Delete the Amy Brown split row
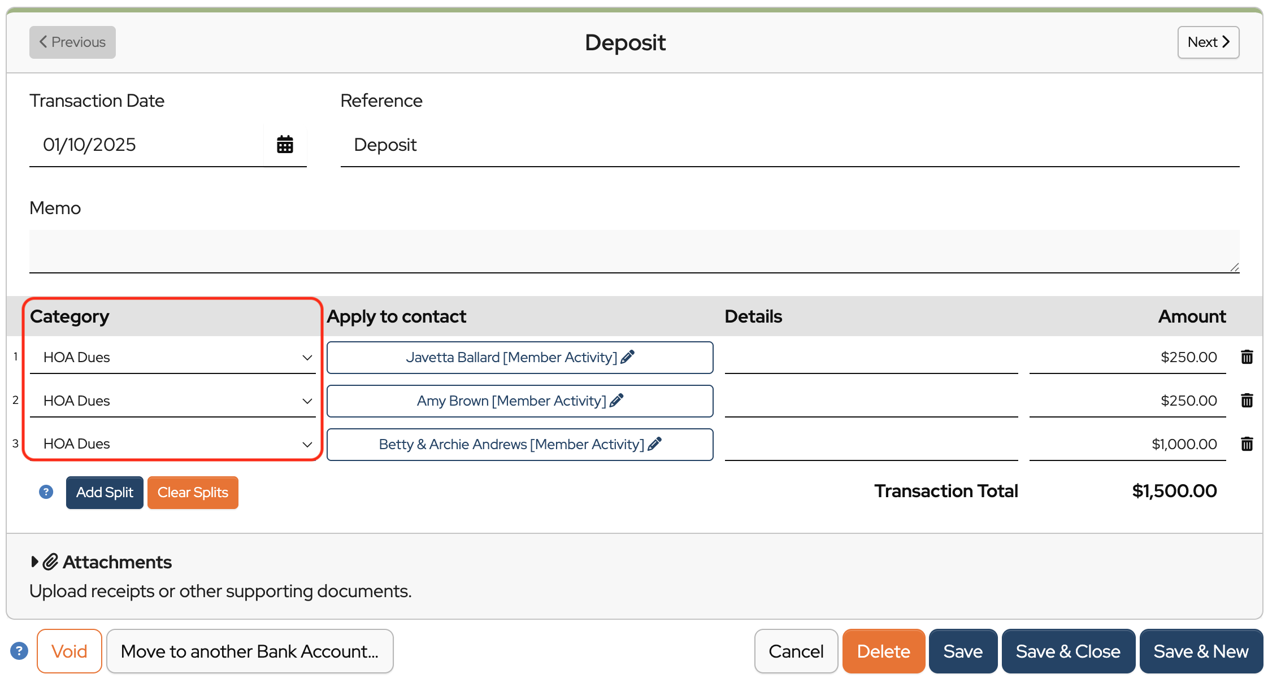The height and width of the screenshot is (687, 1268). coord(1247,401)
